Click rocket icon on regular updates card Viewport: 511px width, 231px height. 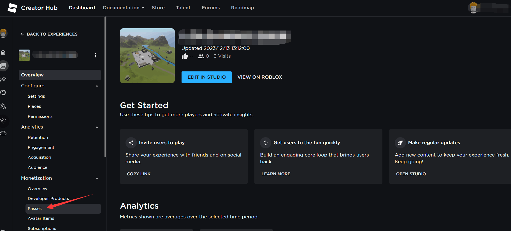(x=400, y=143)
